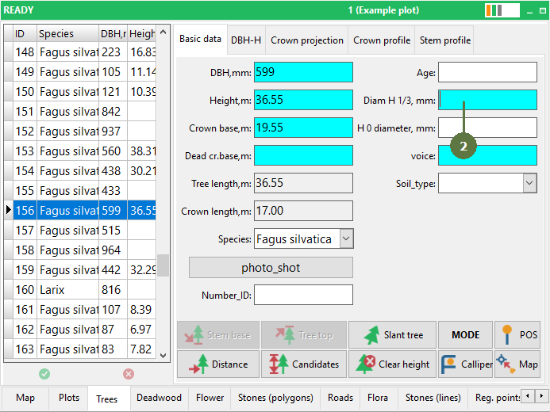
Task: Open the Roads tab
Action: [x=340, y=398]
